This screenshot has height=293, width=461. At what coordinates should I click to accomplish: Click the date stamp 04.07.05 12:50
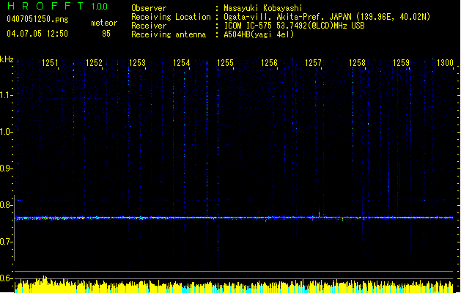tap(37, 34)
